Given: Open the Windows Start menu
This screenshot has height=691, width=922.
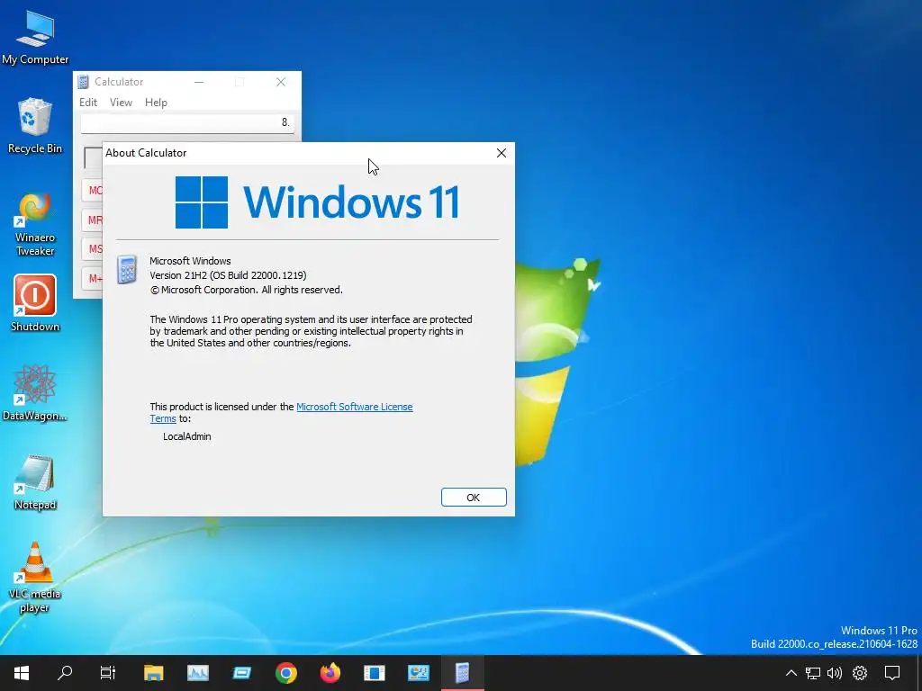Looking at the screenshot, I should pos(22,673).
